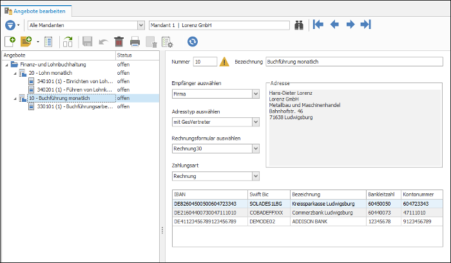Click Commerzbank Ludwigsburg cell

[328, 213]
